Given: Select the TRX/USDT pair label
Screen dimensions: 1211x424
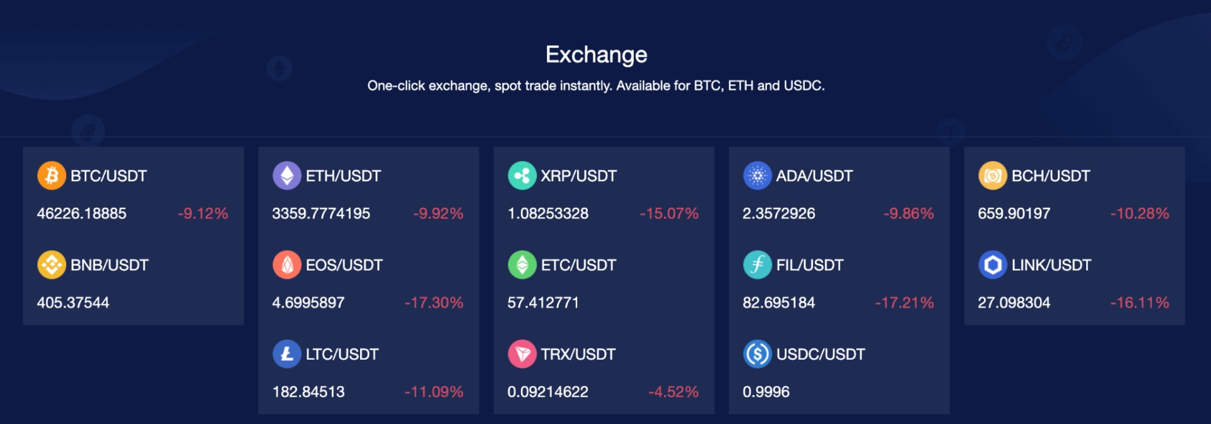Looking at the screenshot, I should click(x=578, y=354).
